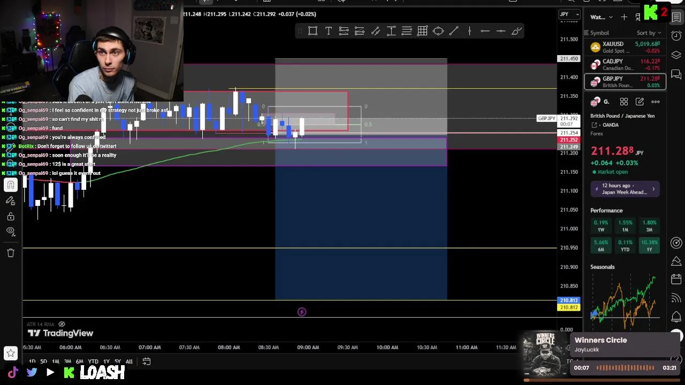This screenshot has width=685, height=385.
Task: Open the Watchlist panel icon in right sidebar
Action: tap(676, 18)
